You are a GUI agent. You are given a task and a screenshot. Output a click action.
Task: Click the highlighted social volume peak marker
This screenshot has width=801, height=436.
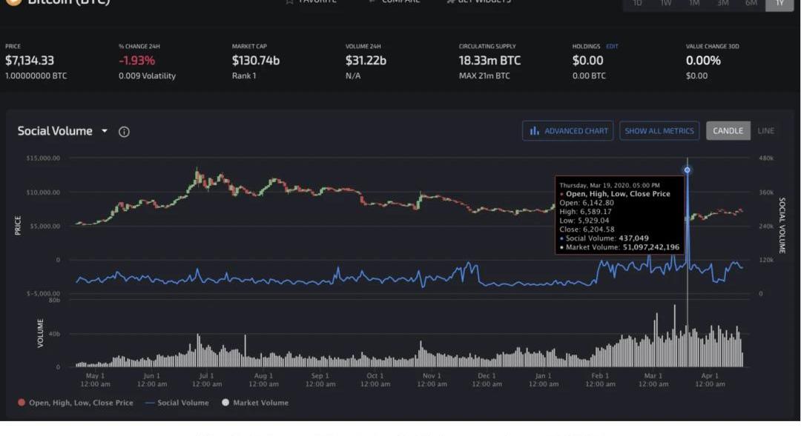point(687,170)
